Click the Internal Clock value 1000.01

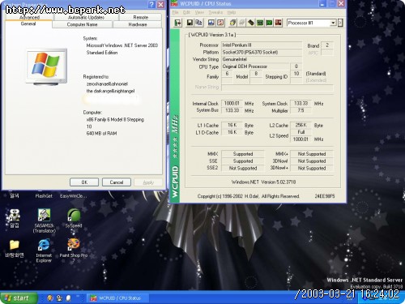(x=232, y=103)
